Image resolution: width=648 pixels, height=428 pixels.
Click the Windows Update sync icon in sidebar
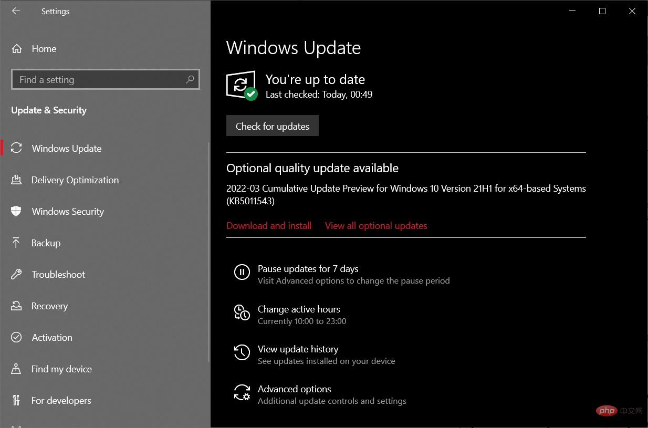tap(16, 148)
